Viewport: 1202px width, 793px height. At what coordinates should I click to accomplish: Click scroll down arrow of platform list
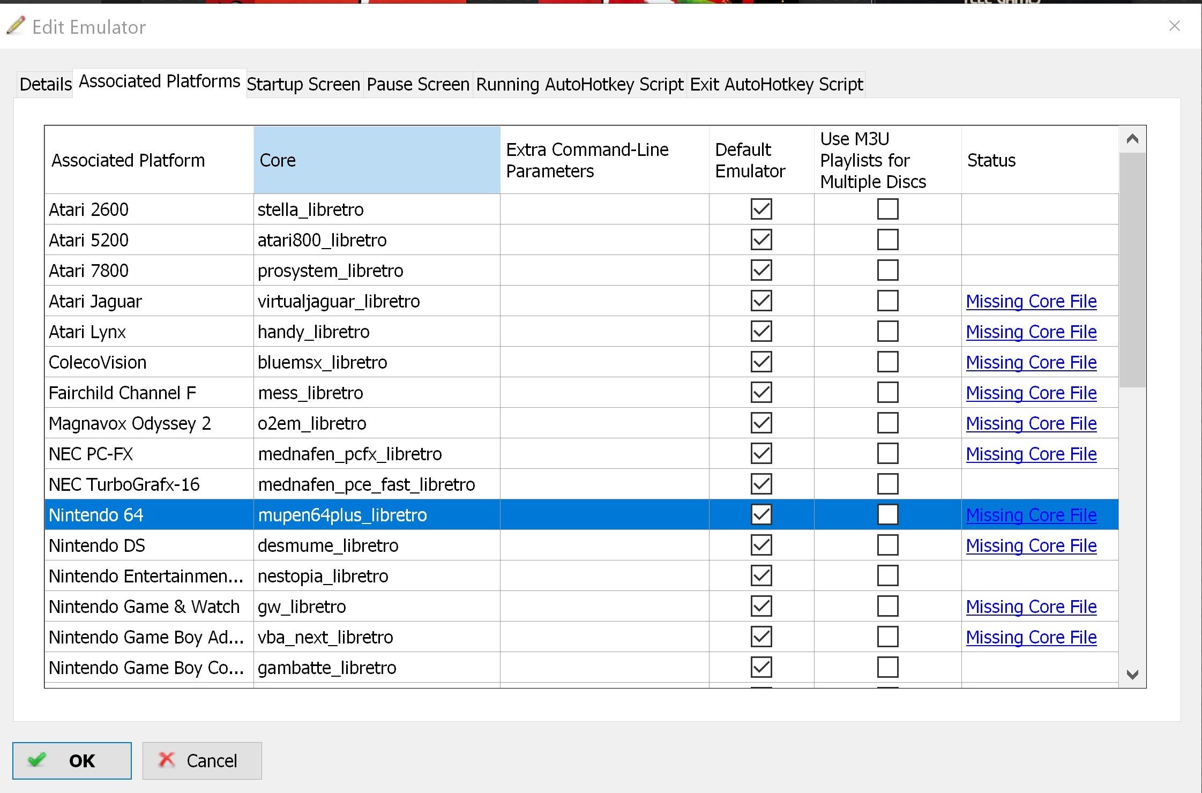(1132, 675)
